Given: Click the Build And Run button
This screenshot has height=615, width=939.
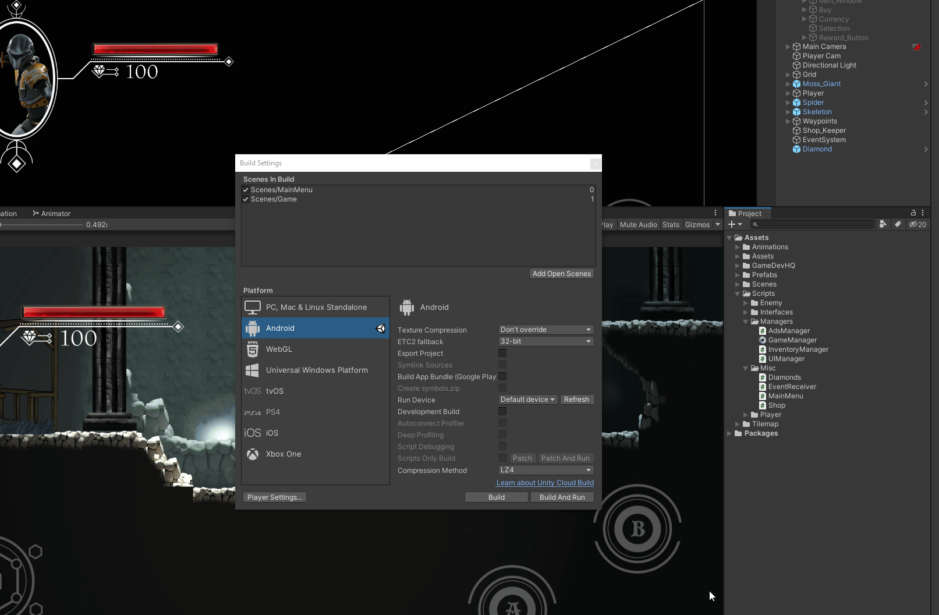Looking at the screenshot, I should coord(562,497).
